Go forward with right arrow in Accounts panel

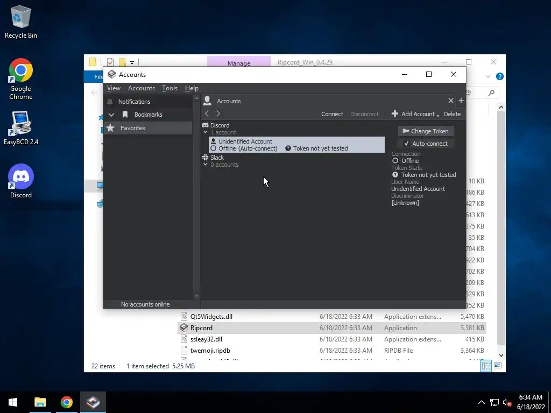coord(218,113)
